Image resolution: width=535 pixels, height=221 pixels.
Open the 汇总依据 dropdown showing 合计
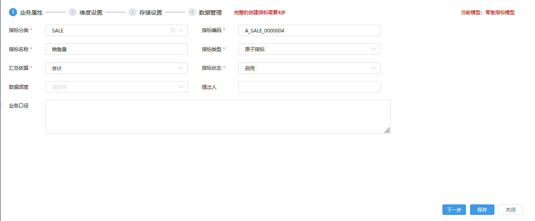pyautogui.click(x=117, y=68)
